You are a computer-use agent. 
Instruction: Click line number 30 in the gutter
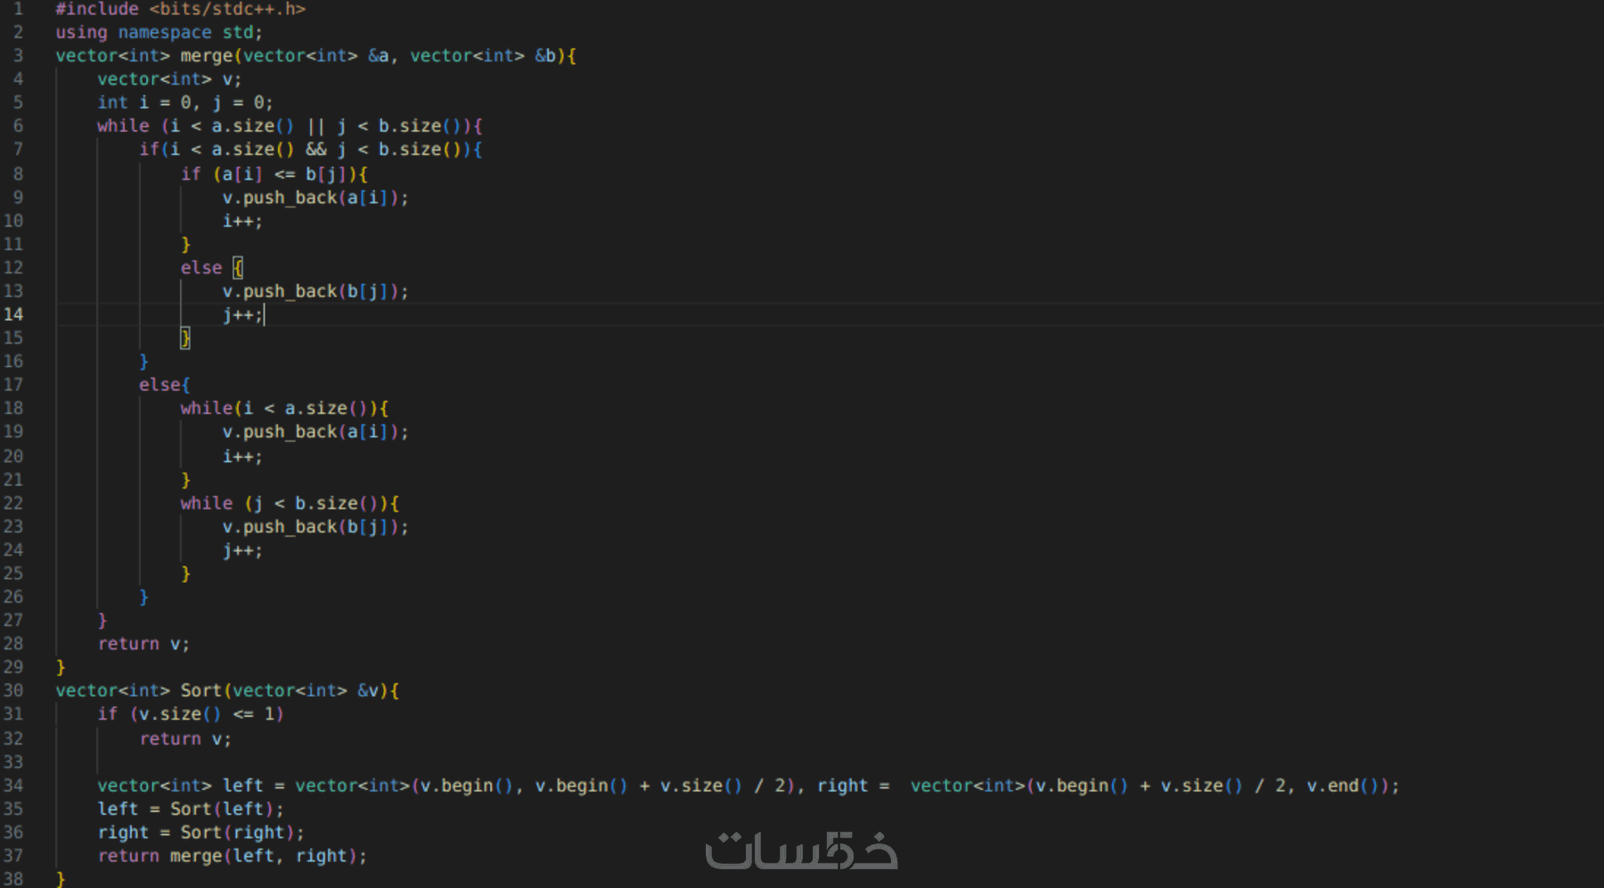(x=14, y=690)
